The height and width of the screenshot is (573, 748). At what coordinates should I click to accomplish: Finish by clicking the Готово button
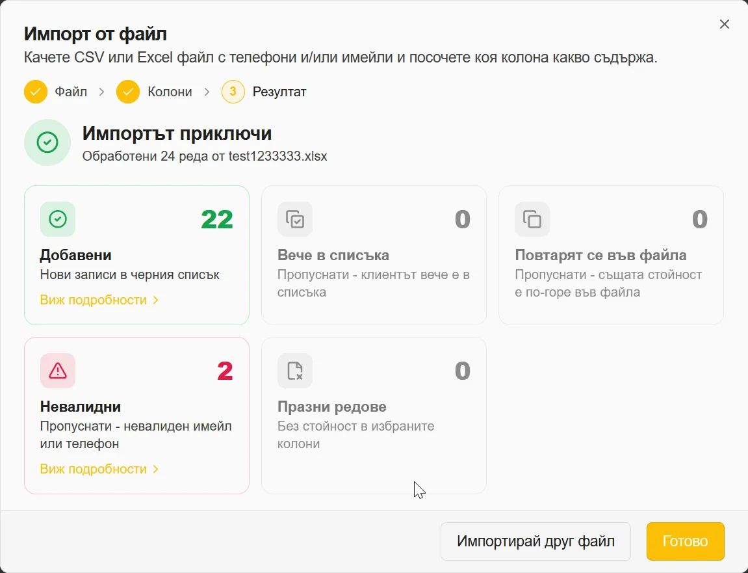coord(685,542)
